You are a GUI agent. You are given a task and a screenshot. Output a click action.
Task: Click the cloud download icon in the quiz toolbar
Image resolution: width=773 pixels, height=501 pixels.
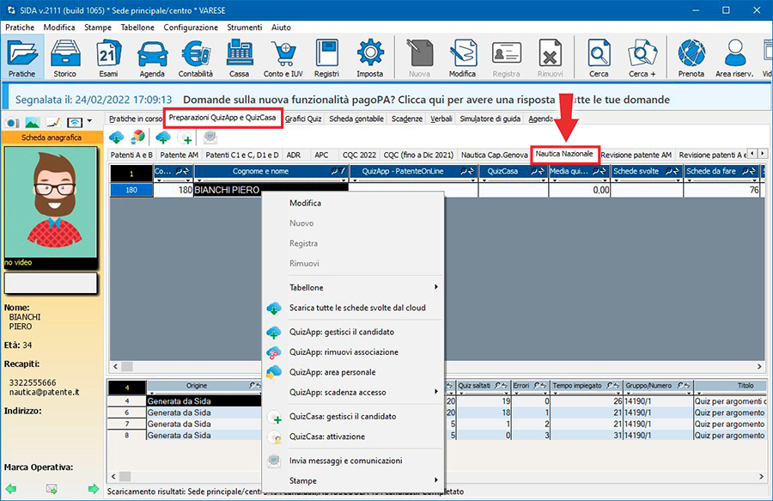(x=117, y=137)
